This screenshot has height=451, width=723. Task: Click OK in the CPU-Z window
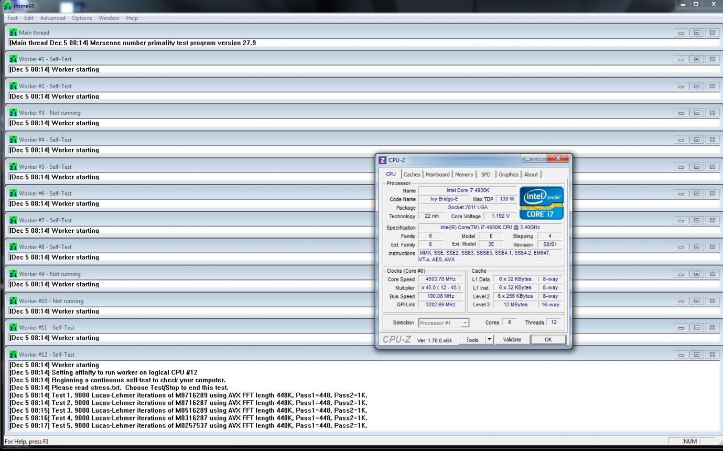click(x=548, y=340)
